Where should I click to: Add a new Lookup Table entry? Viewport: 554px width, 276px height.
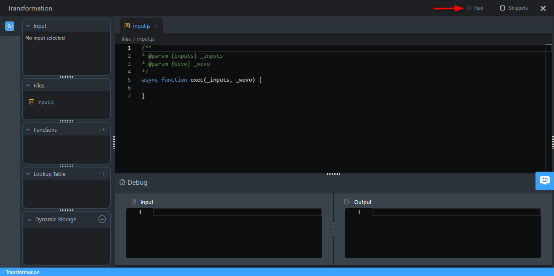103,174
